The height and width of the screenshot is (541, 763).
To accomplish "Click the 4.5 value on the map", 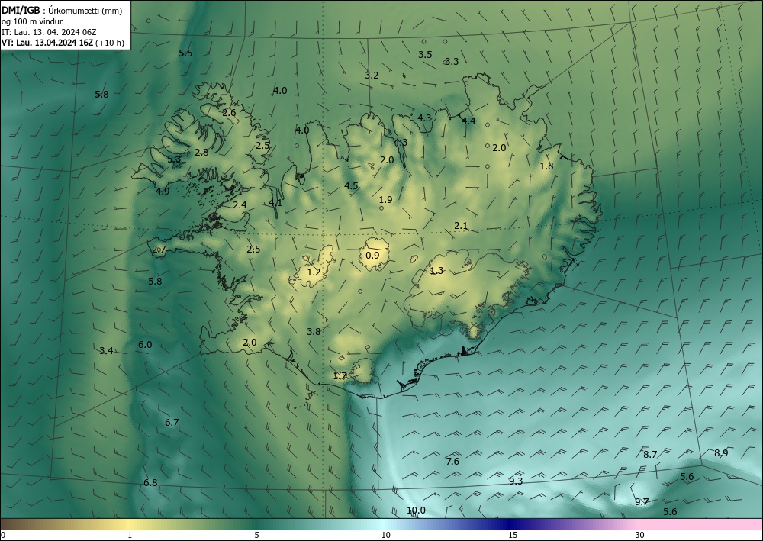I will point(351,185).
